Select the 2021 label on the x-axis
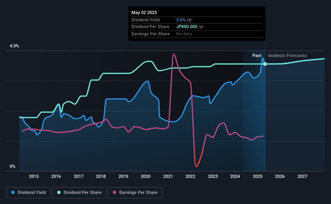 pyautogui.click(x=168, y=176)
